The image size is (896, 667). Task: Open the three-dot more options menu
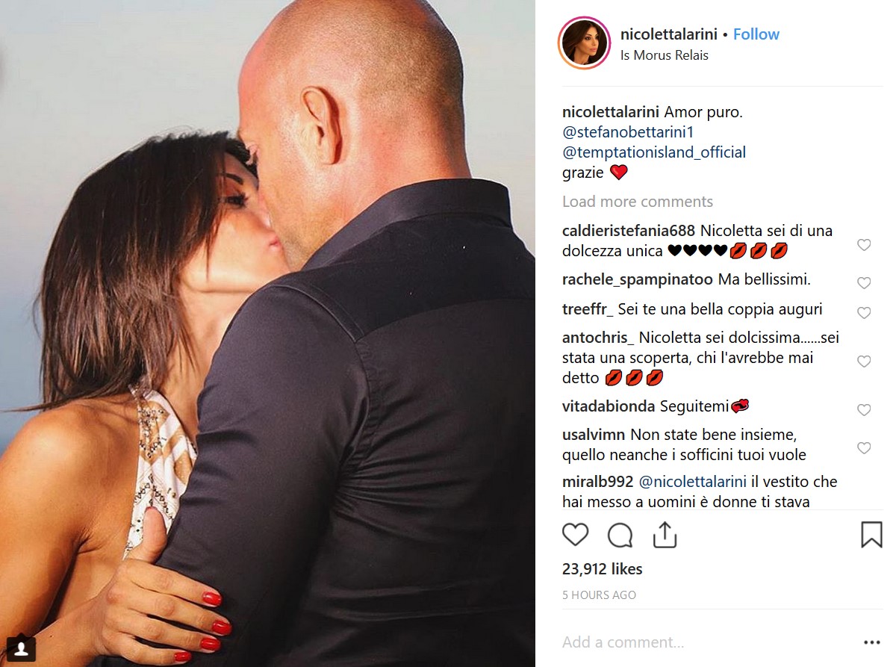click(871, 642)
